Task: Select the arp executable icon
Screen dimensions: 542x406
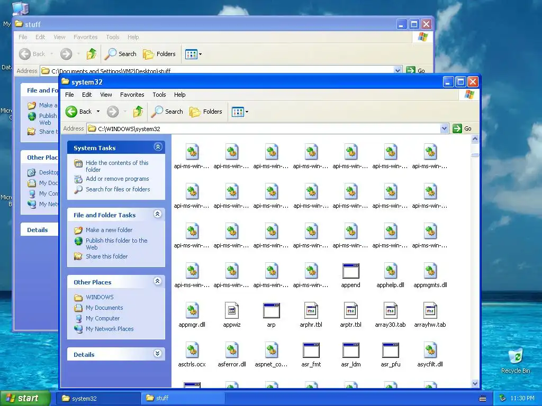Action: [x=272, y=315]
